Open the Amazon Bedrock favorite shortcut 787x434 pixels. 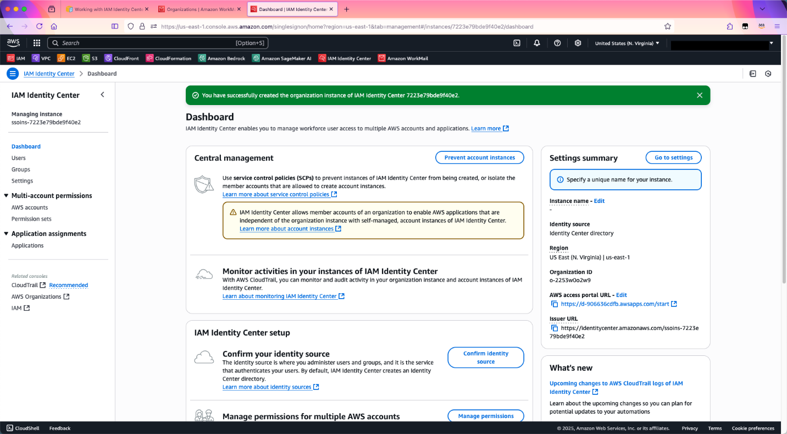221,58
